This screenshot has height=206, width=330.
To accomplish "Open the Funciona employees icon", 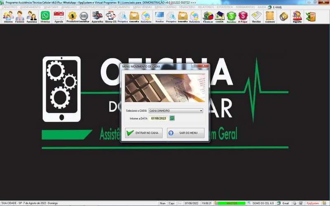I will tap(32, 17).
